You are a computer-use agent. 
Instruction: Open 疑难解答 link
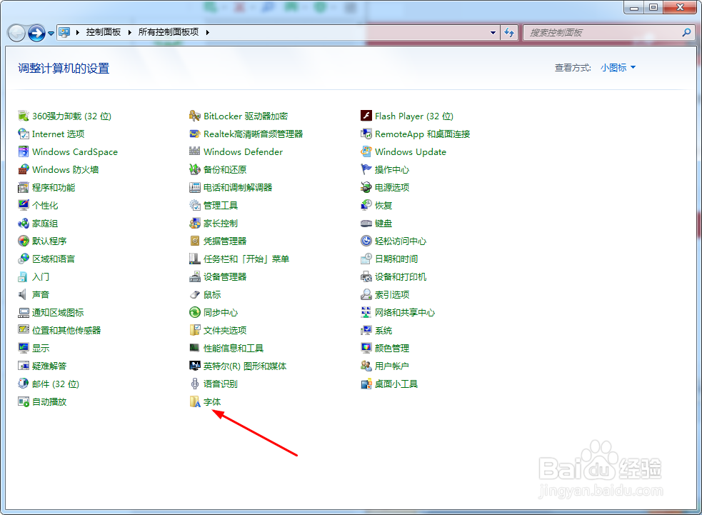pos(49,366)
